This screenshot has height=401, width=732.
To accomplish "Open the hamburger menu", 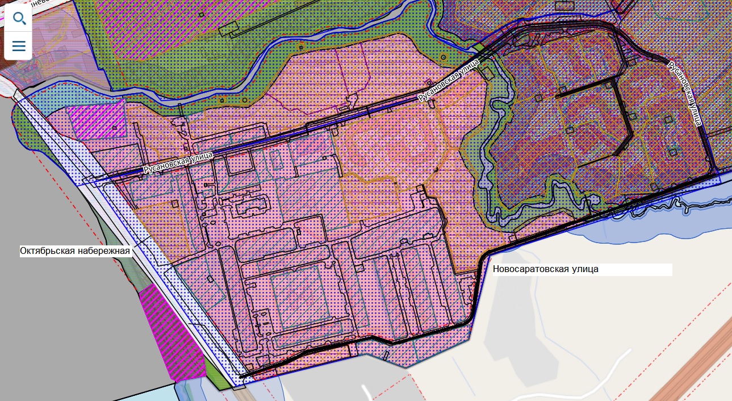I will [19, 45].
